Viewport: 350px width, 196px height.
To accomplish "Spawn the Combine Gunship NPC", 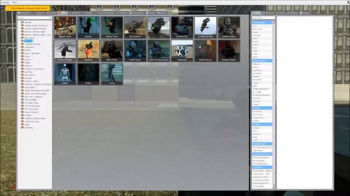I will point(206,27).
